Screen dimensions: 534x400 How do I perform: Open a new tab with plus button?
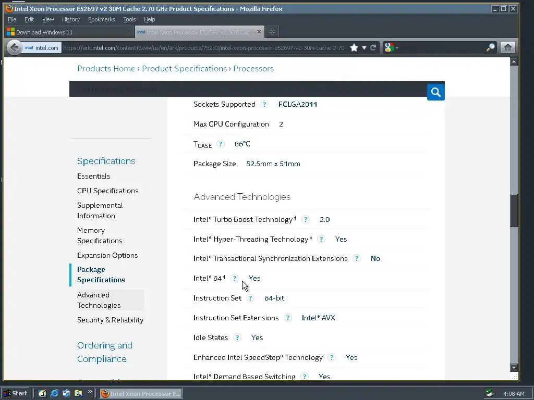point(272,32)
